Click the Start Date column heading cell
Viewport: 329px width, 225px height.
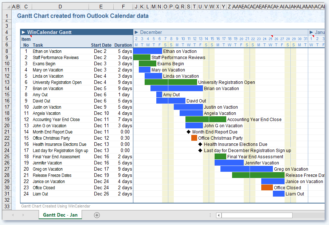click(101, 45)
